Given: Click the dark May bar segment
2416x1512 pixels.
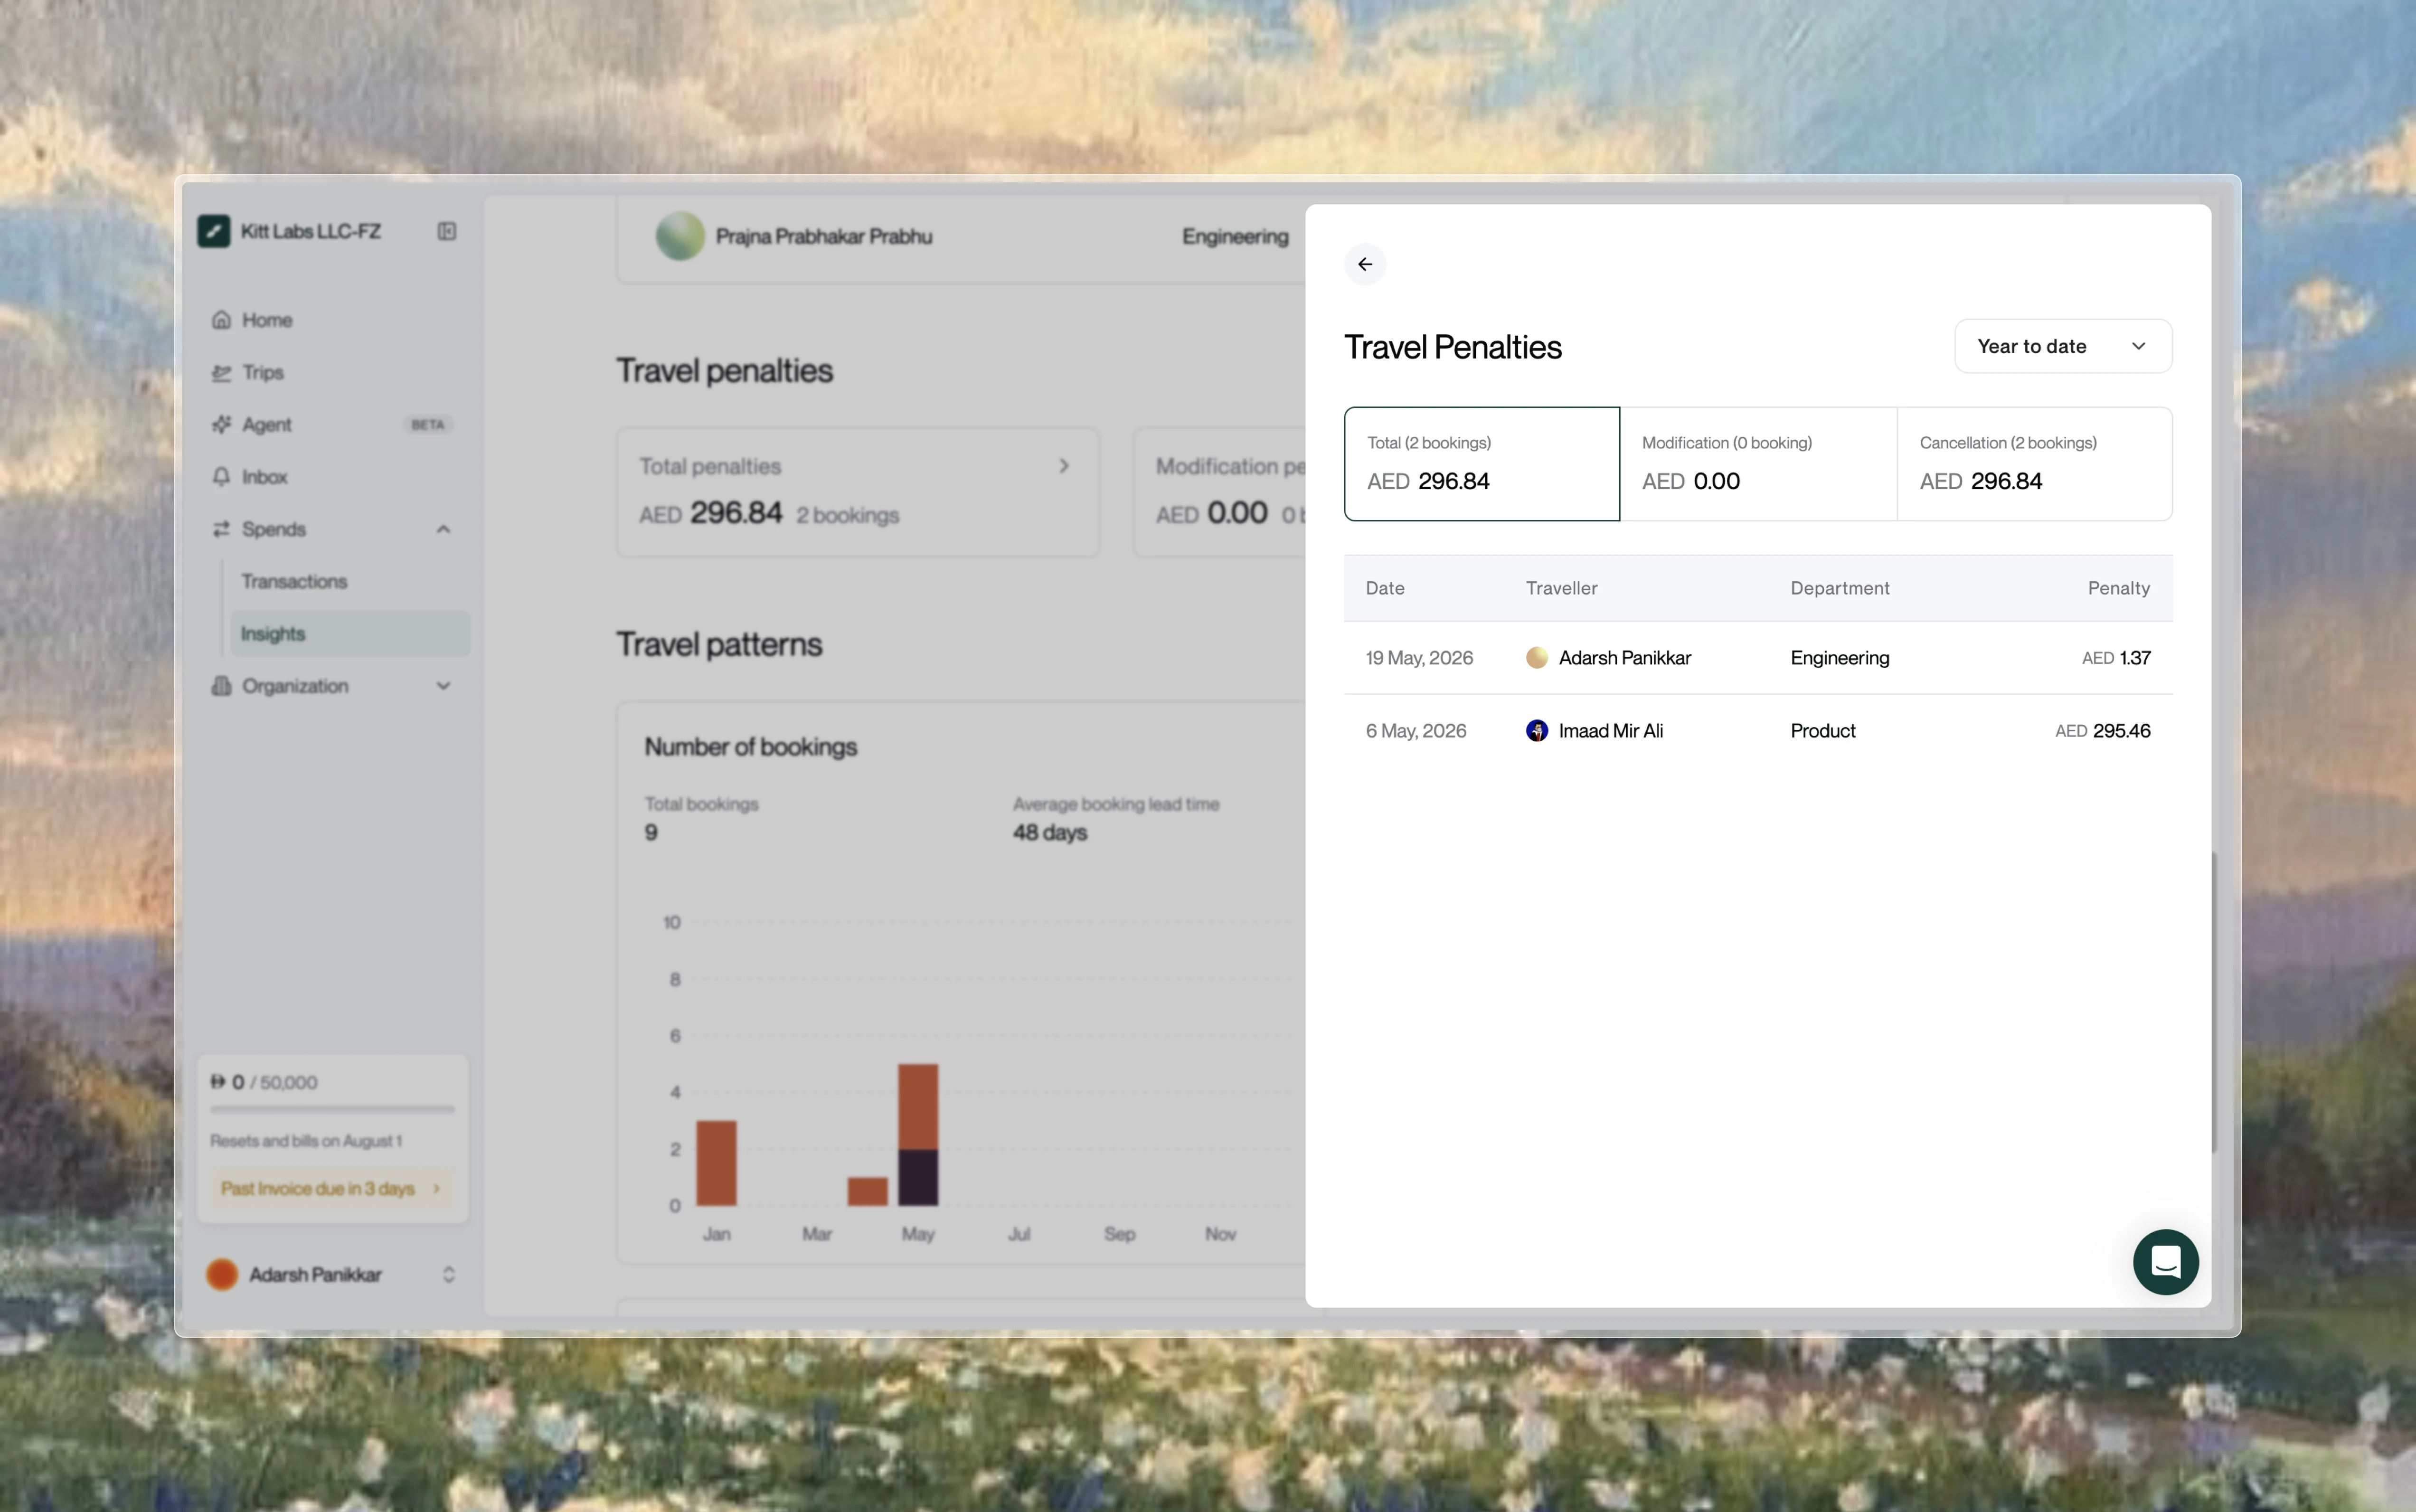Looking at the screenshot, I should pos(918,1178).
